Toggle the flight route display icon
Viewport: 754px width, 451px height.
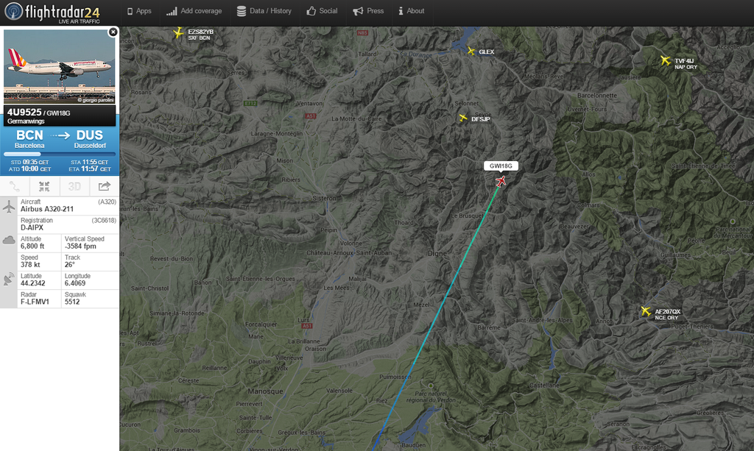coord(15,186)
